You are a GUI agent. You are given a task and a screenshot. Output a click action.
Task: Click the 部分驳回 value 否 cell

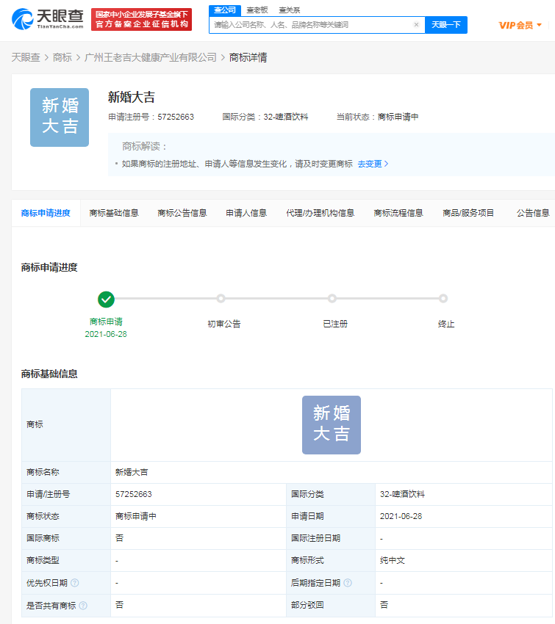[x=464, y=606]
